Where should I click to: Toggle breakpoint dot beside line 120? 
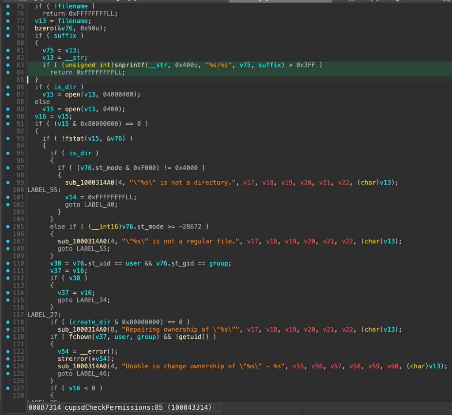[x=8, y=336]
